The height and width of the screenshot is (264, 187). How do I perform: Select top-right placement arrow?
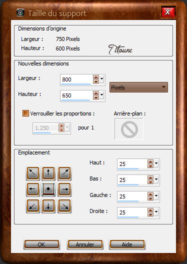[x=64, y=173]
